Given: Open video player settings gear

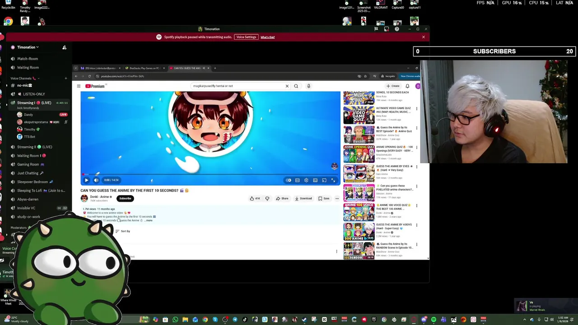Looking at the screenshot, I should (x=306, y=180).
